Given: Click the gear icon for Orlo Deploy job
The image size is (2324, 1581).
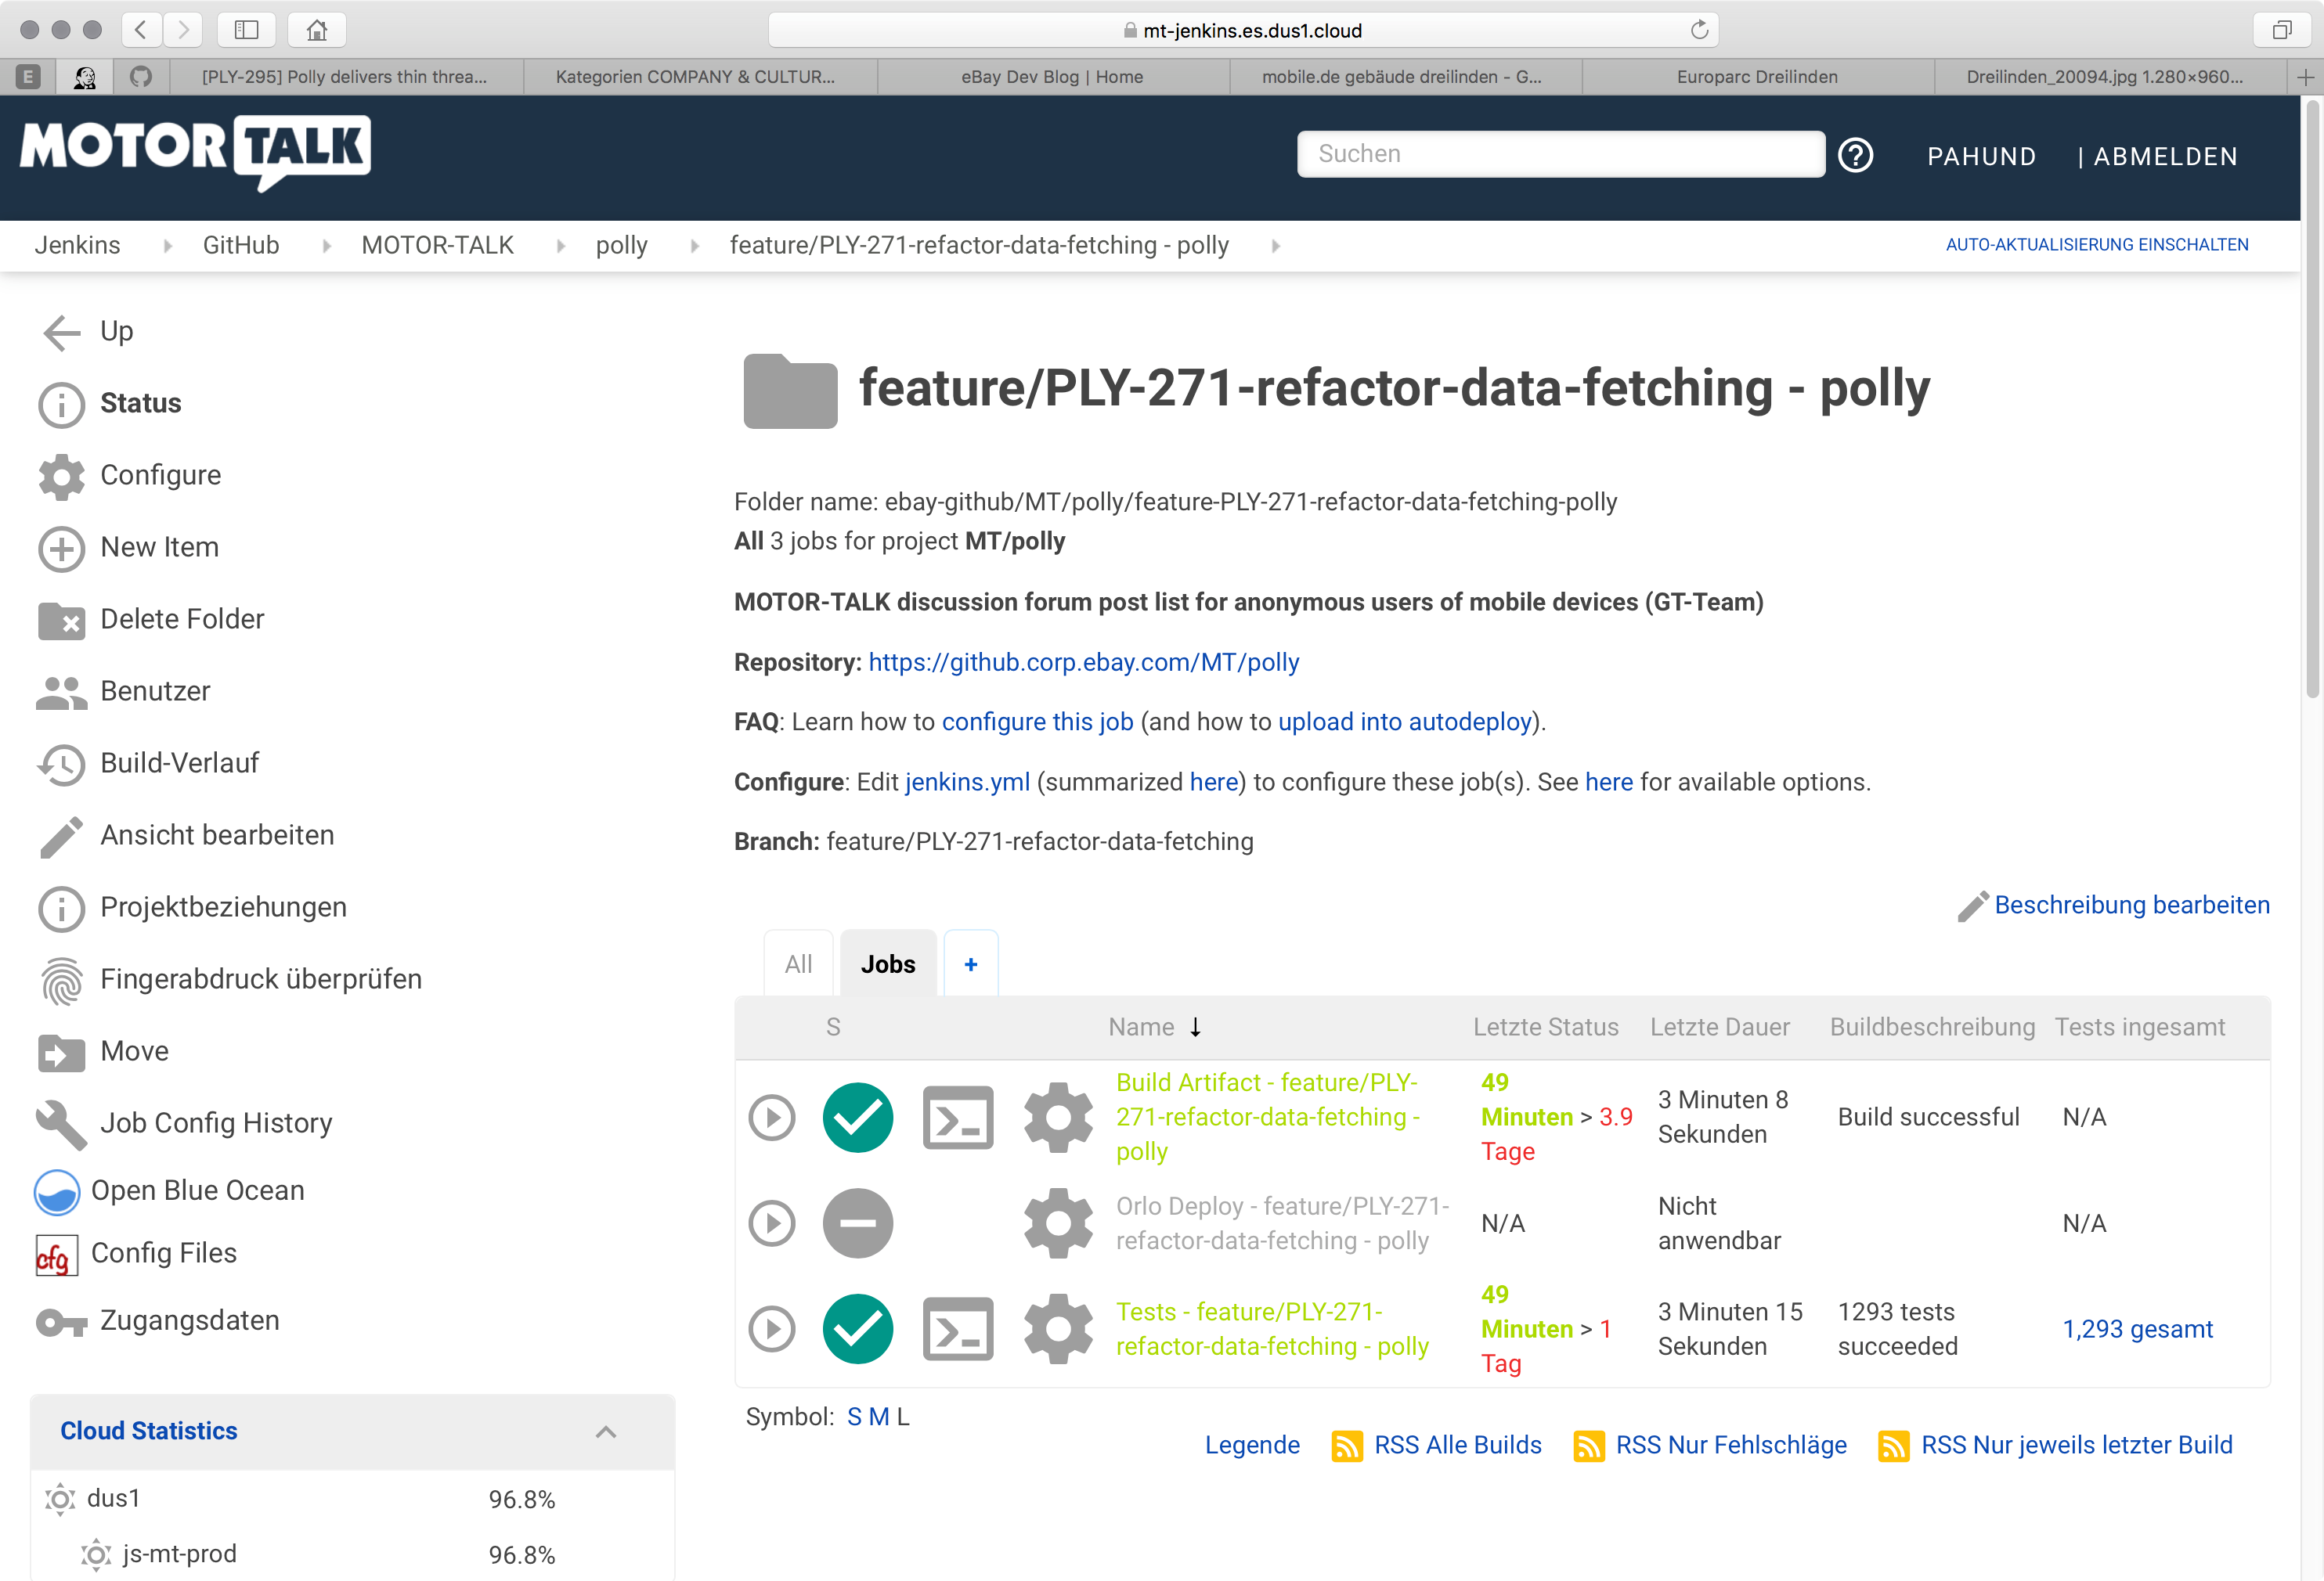Looking at the screenshot, I should point(1058,1223).
